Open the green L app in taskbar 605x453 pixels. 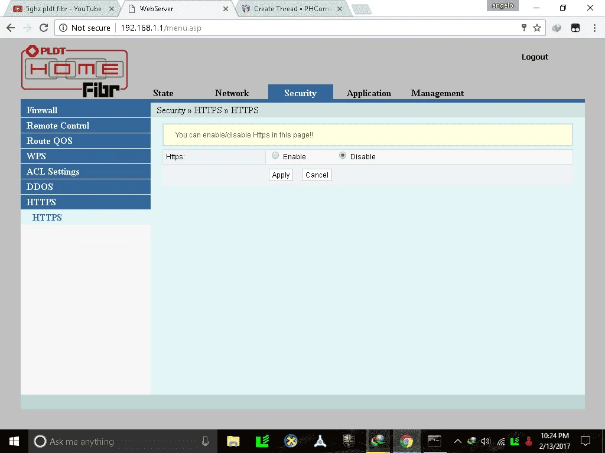pyautogui.click(x=262, y=441)
